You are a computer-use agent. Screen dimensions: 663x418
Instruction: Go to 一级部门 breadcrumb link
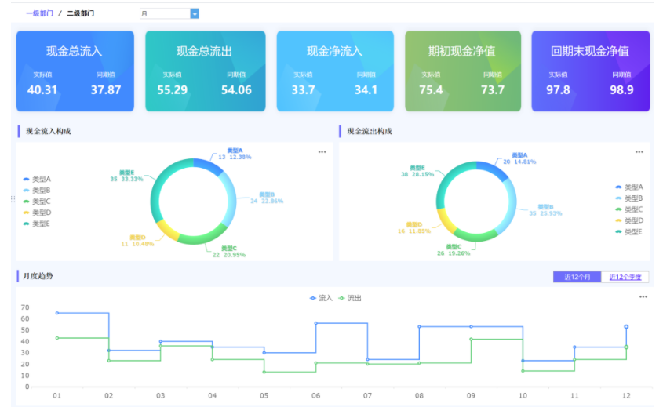(40, 13)
